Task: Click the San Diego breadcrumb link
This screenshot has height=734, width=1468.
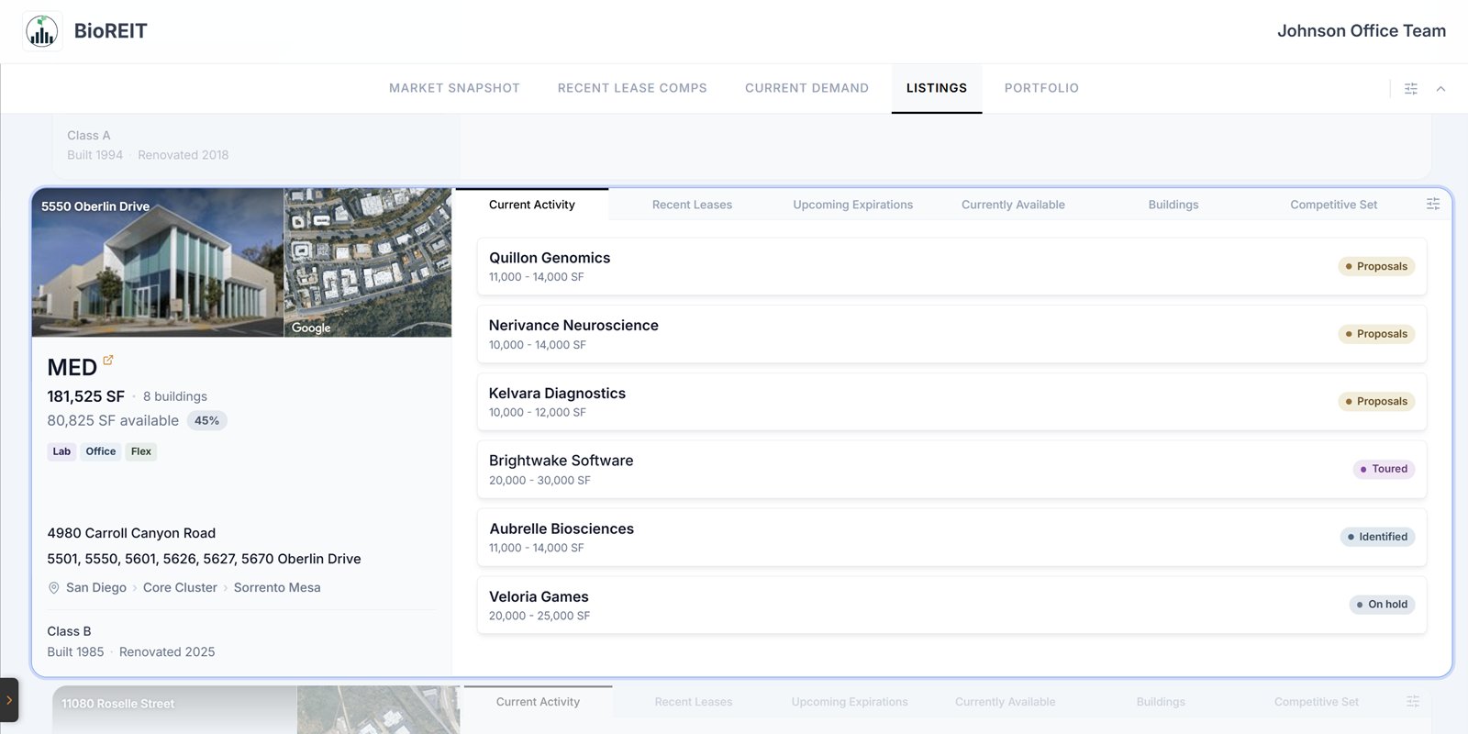Action: [96, 588]
